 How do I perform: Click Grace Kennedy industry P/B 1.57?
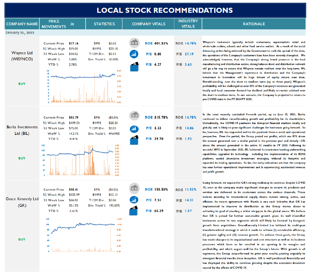tap(188, 211)
